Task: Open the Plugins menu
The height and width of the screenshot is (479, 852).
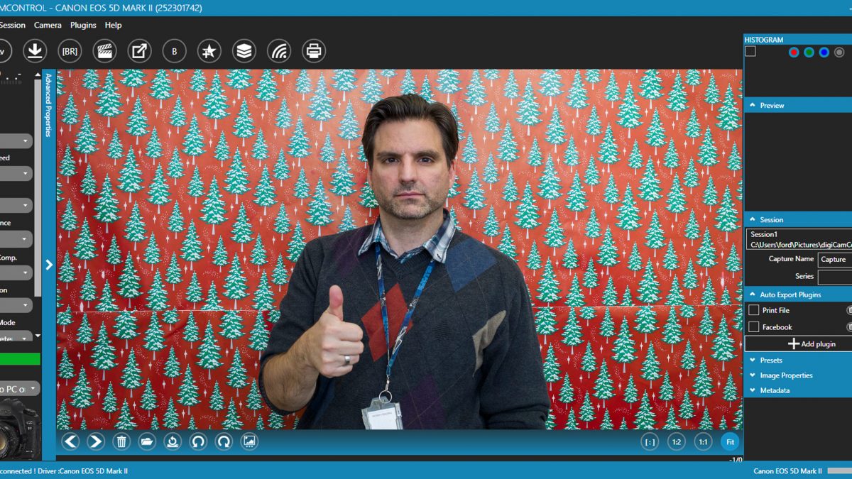Action: [83, 25]
